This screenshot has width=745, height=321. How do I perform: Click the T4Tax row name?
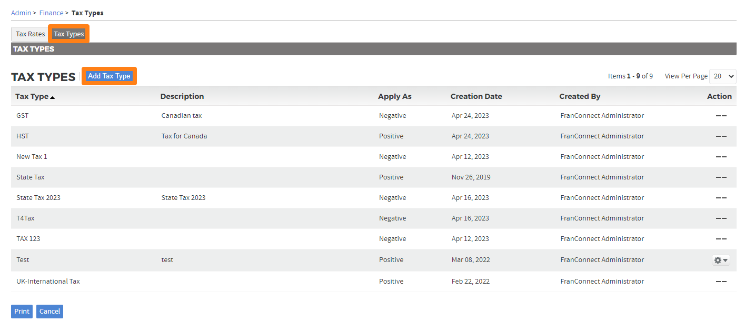25,218
